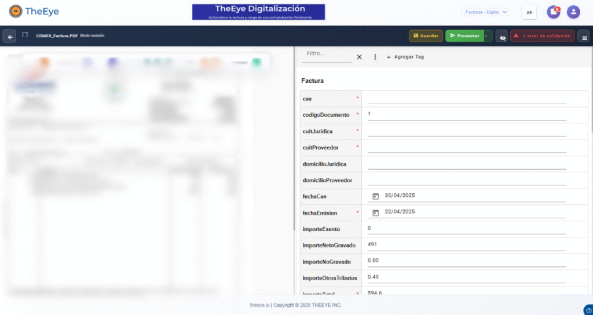Image resolution: width=593 pixels, height=315 pixels.
Task: Click Agregar Tag
Action: [405, 57]
